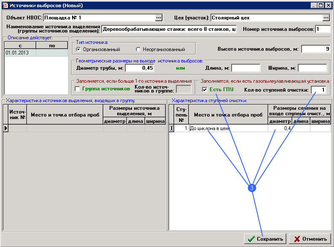Screen dimensions: 334x247
Task: Click the Номер источника выбросов field
Action: [x=323, y=29]
